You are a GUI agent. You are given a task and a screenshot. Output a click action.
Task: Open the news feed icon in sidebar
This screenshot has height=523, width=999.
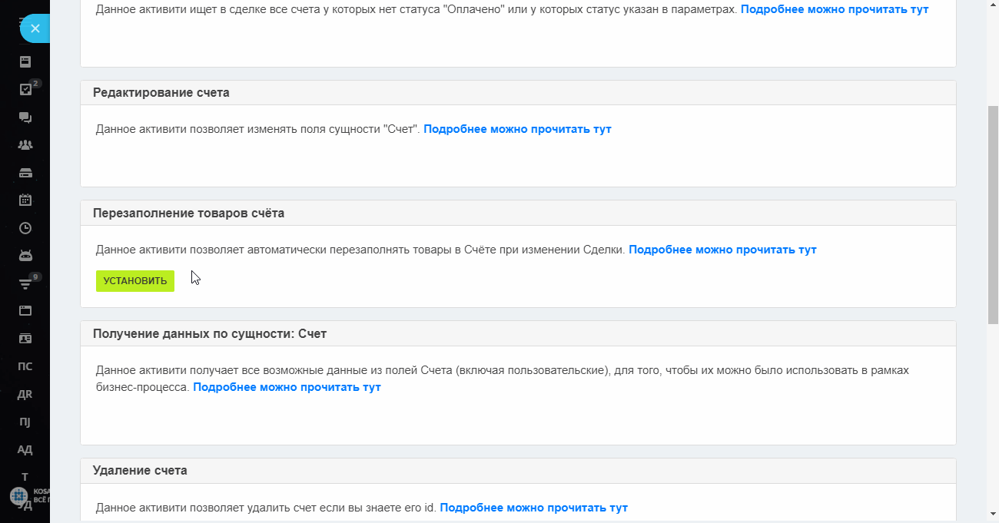(25, 61)
